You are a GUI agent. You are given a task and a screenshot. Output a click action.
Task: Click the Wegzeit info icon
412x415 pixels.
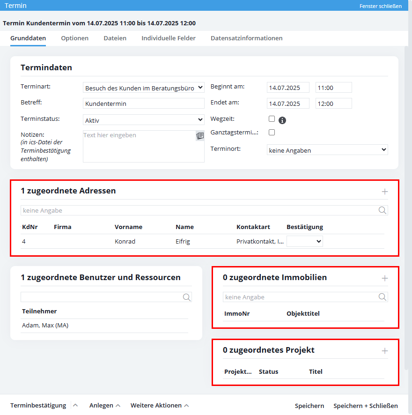tap(282, 120)
